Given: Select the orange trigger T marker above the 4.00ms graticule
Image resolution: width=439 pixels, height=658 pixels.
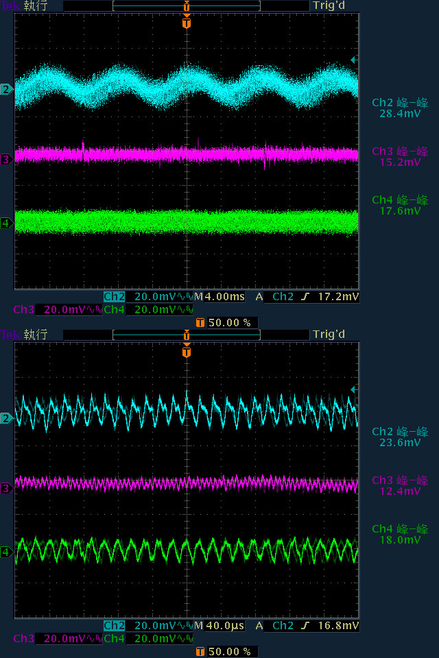Looking at the screenshot, I should (187, 22).
